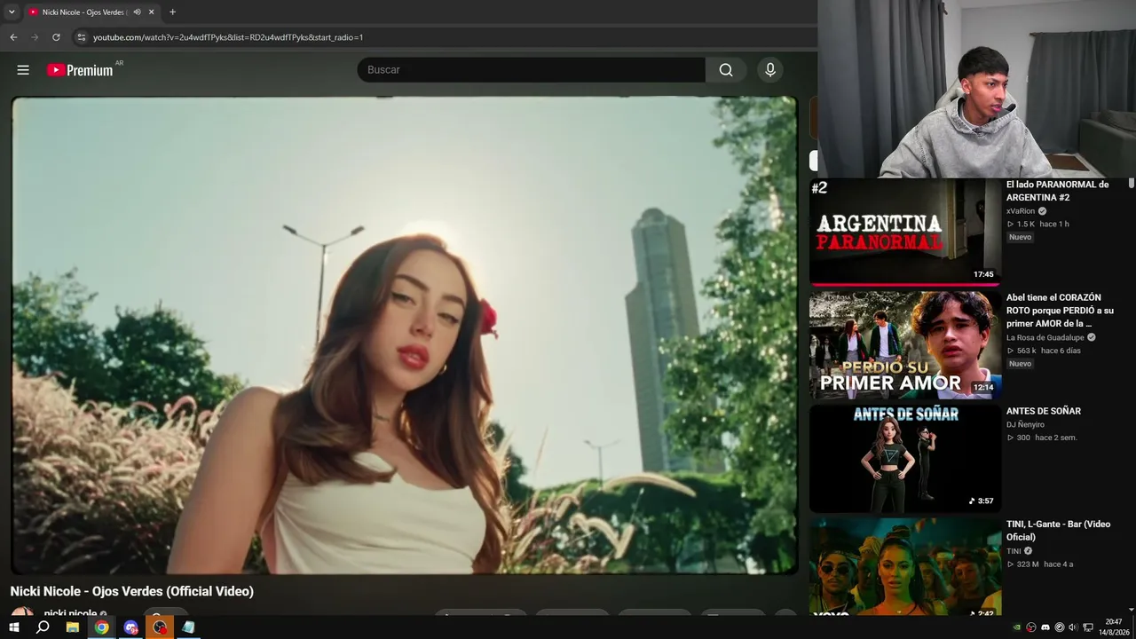Screen dimensions: 1136x639
Task: Expand the tab search dropdown
Action: pos(12,12)
